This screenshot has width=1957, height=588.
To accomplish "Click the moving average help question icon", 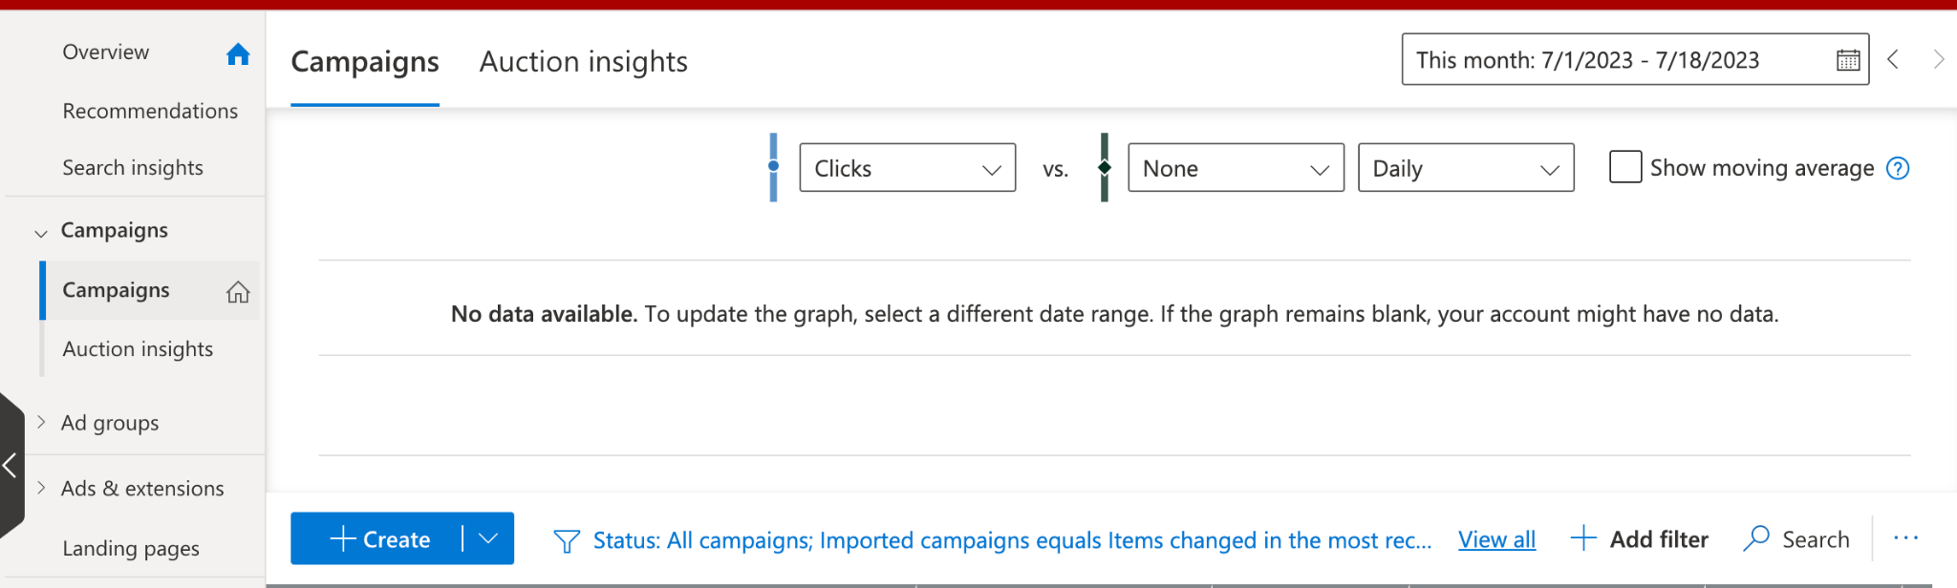I will [x=1898, y=169].
